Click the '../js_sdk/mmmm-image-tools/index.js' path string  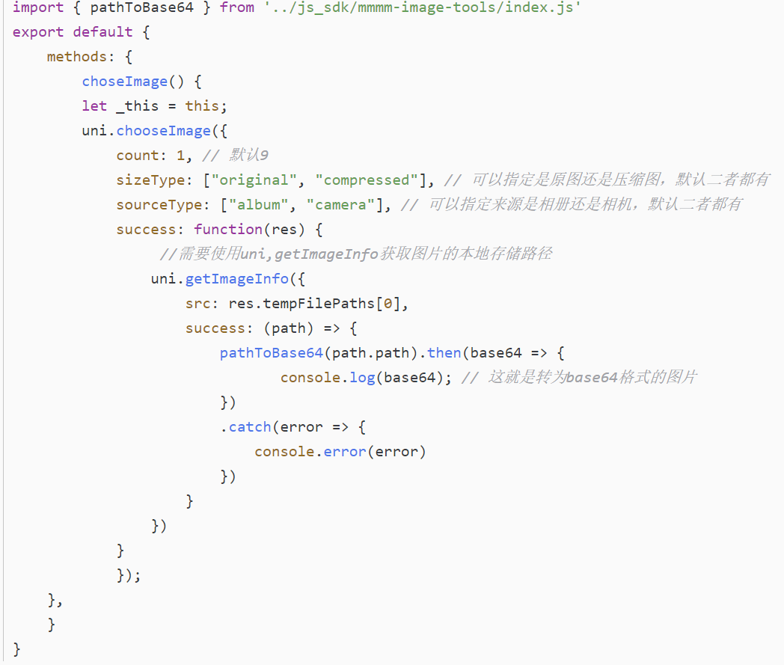423,7
